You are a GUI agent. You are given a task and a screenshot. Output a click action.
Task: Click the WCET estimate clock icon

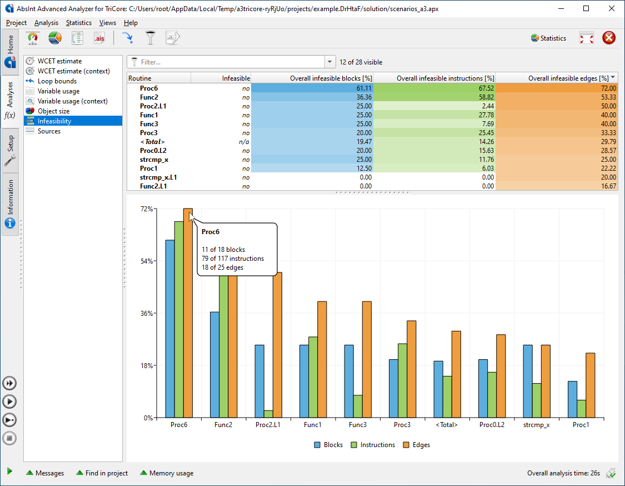[x=31, y=61]
